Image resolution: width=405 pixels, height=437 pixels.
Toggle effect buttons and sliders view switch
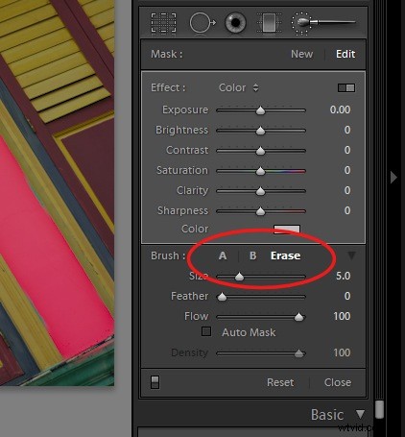(346, 87)
